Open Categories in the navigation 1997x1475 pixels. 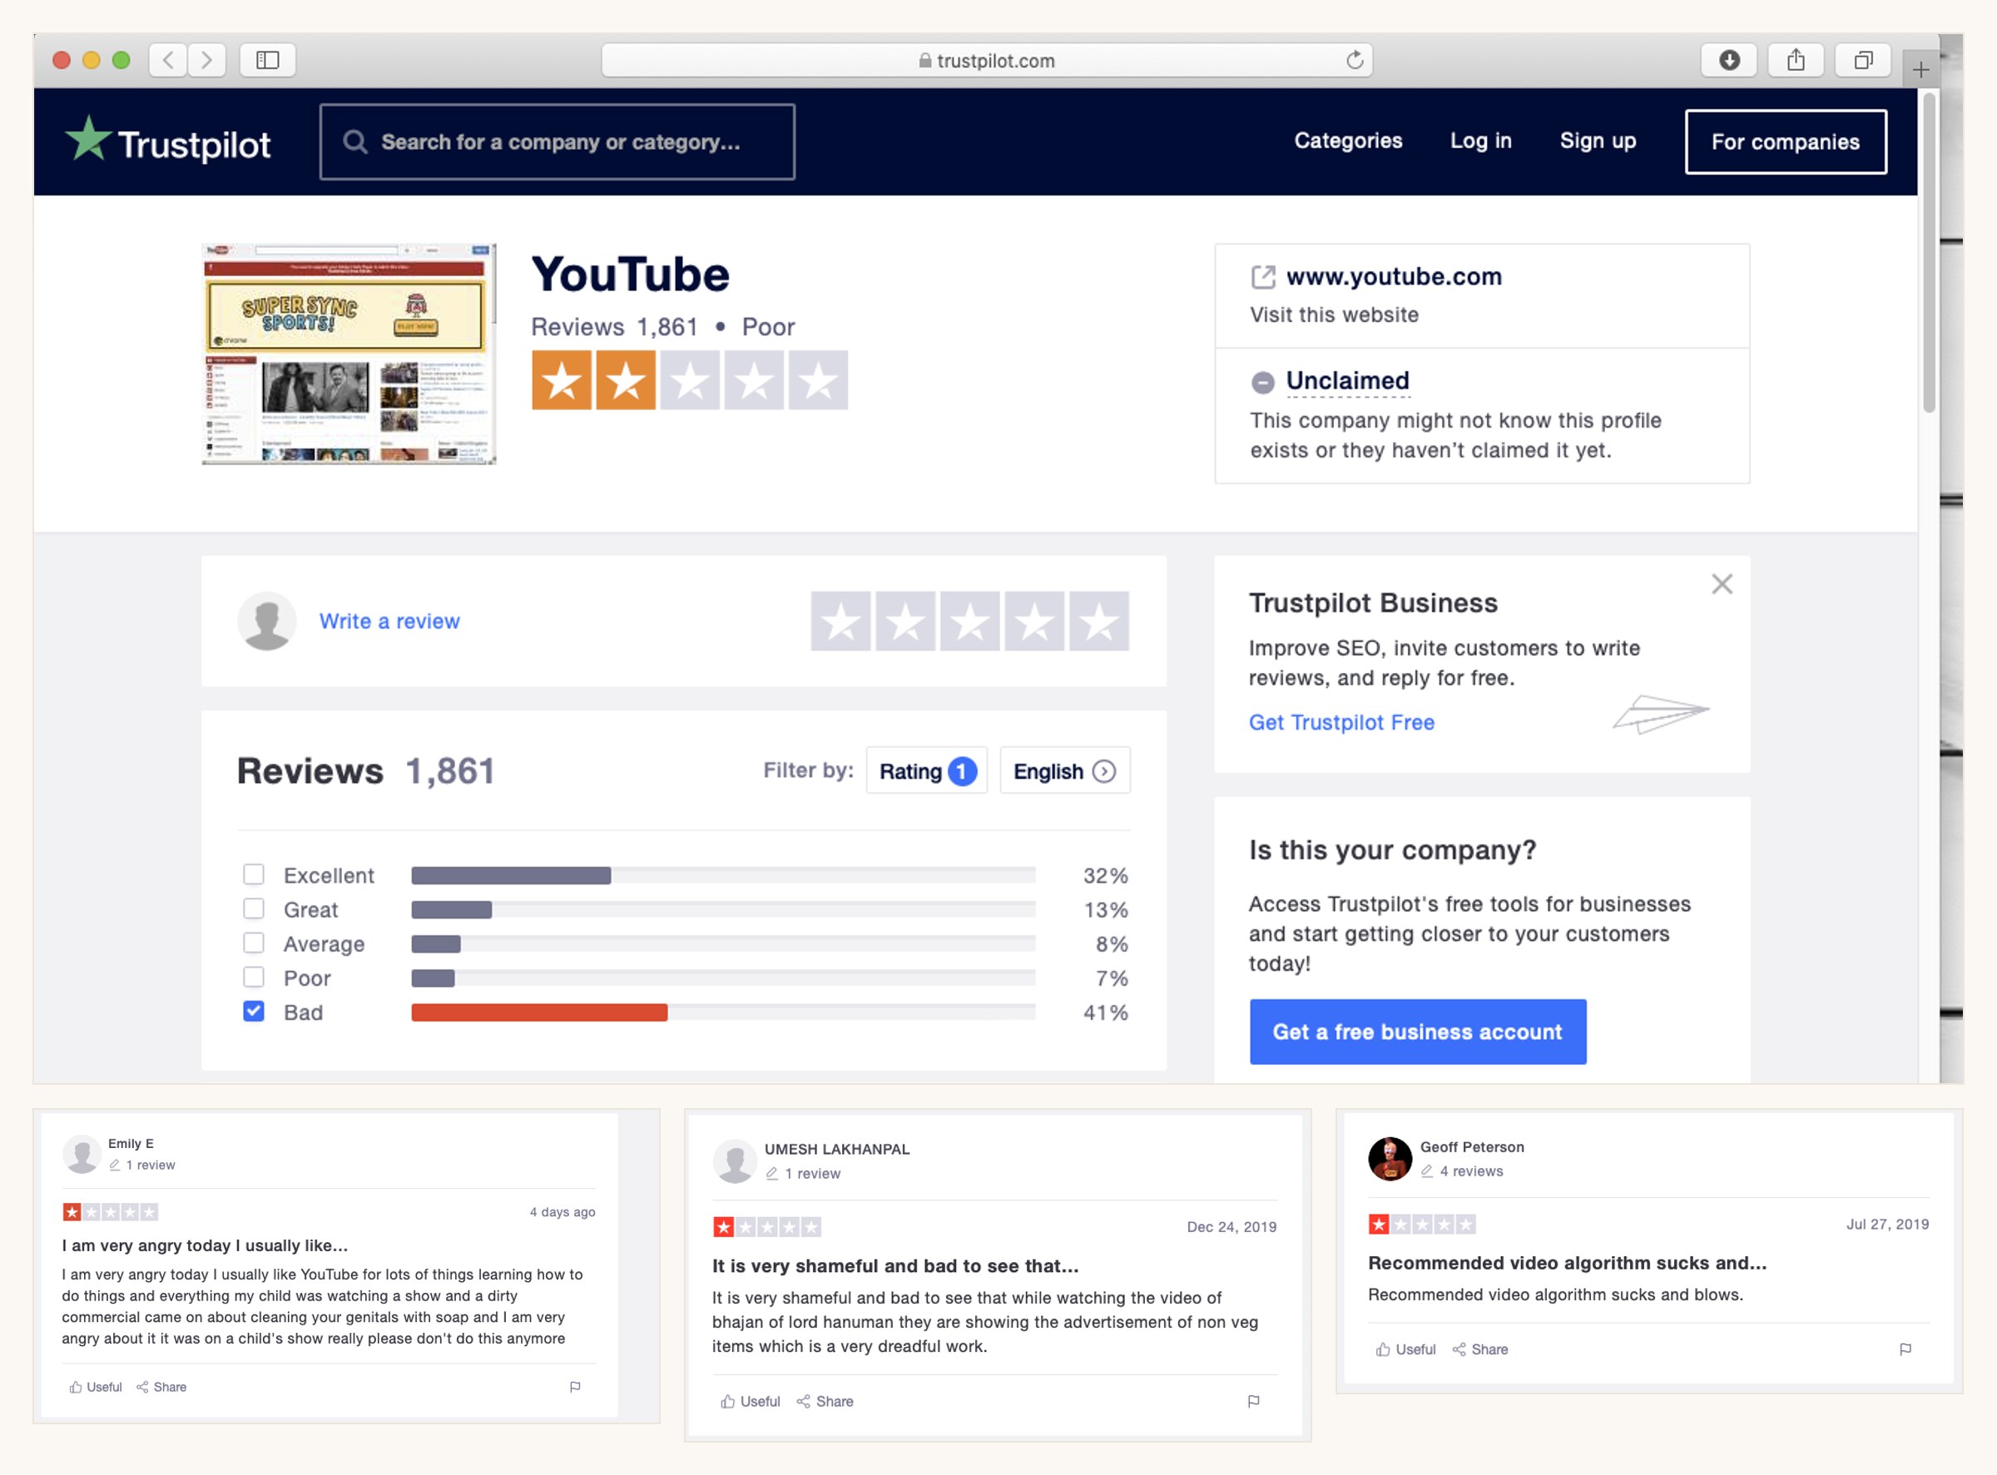pos(1348,141)
